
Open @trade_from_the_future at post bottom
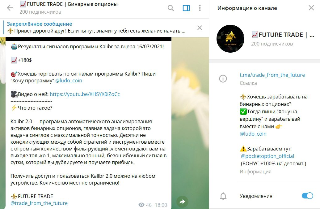(39, 203)
